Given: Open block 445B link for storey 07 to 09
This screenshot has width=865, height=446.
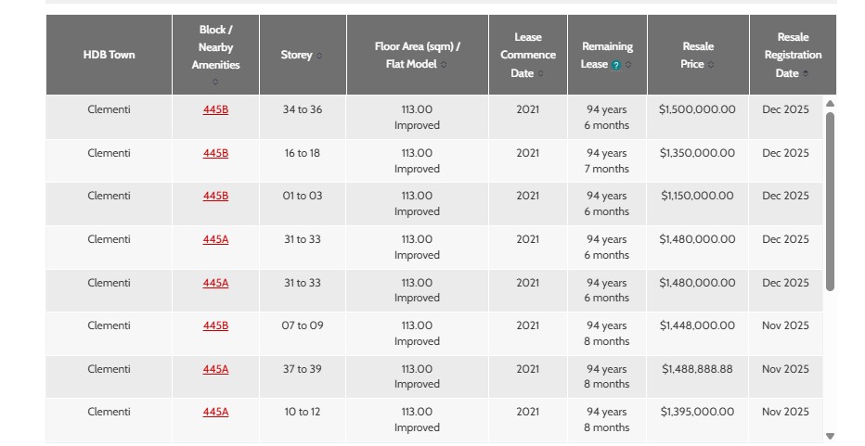Looking at the screenshot, I should [215, 325].
